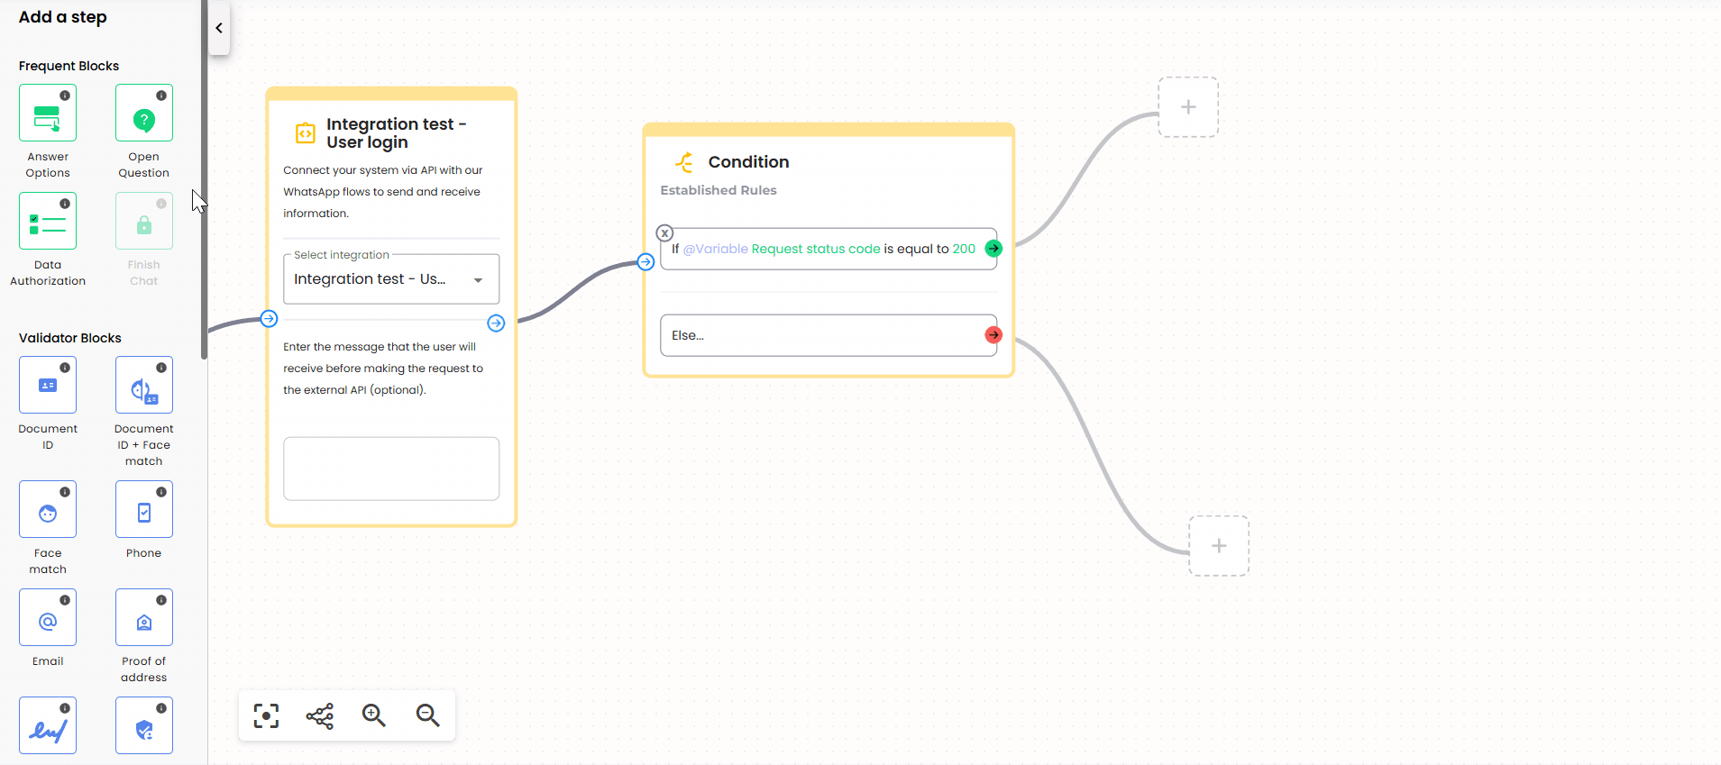1721x765 pixels.
Task: Choose the Proof of address block
Action: (x=144, y=618)
